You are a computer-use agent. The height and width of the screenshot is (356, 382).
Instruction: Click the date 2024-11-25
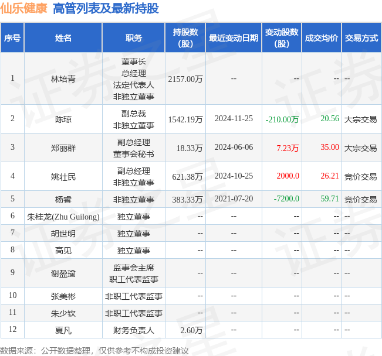coord(234,118)
